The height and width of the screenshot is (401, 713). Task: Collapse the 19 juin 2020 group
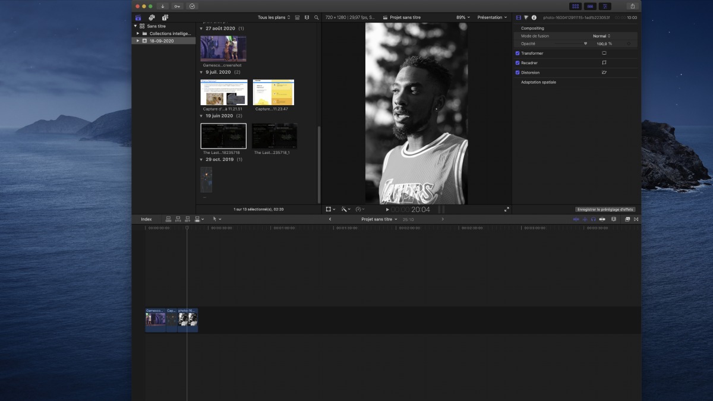(x=201, y=116)
